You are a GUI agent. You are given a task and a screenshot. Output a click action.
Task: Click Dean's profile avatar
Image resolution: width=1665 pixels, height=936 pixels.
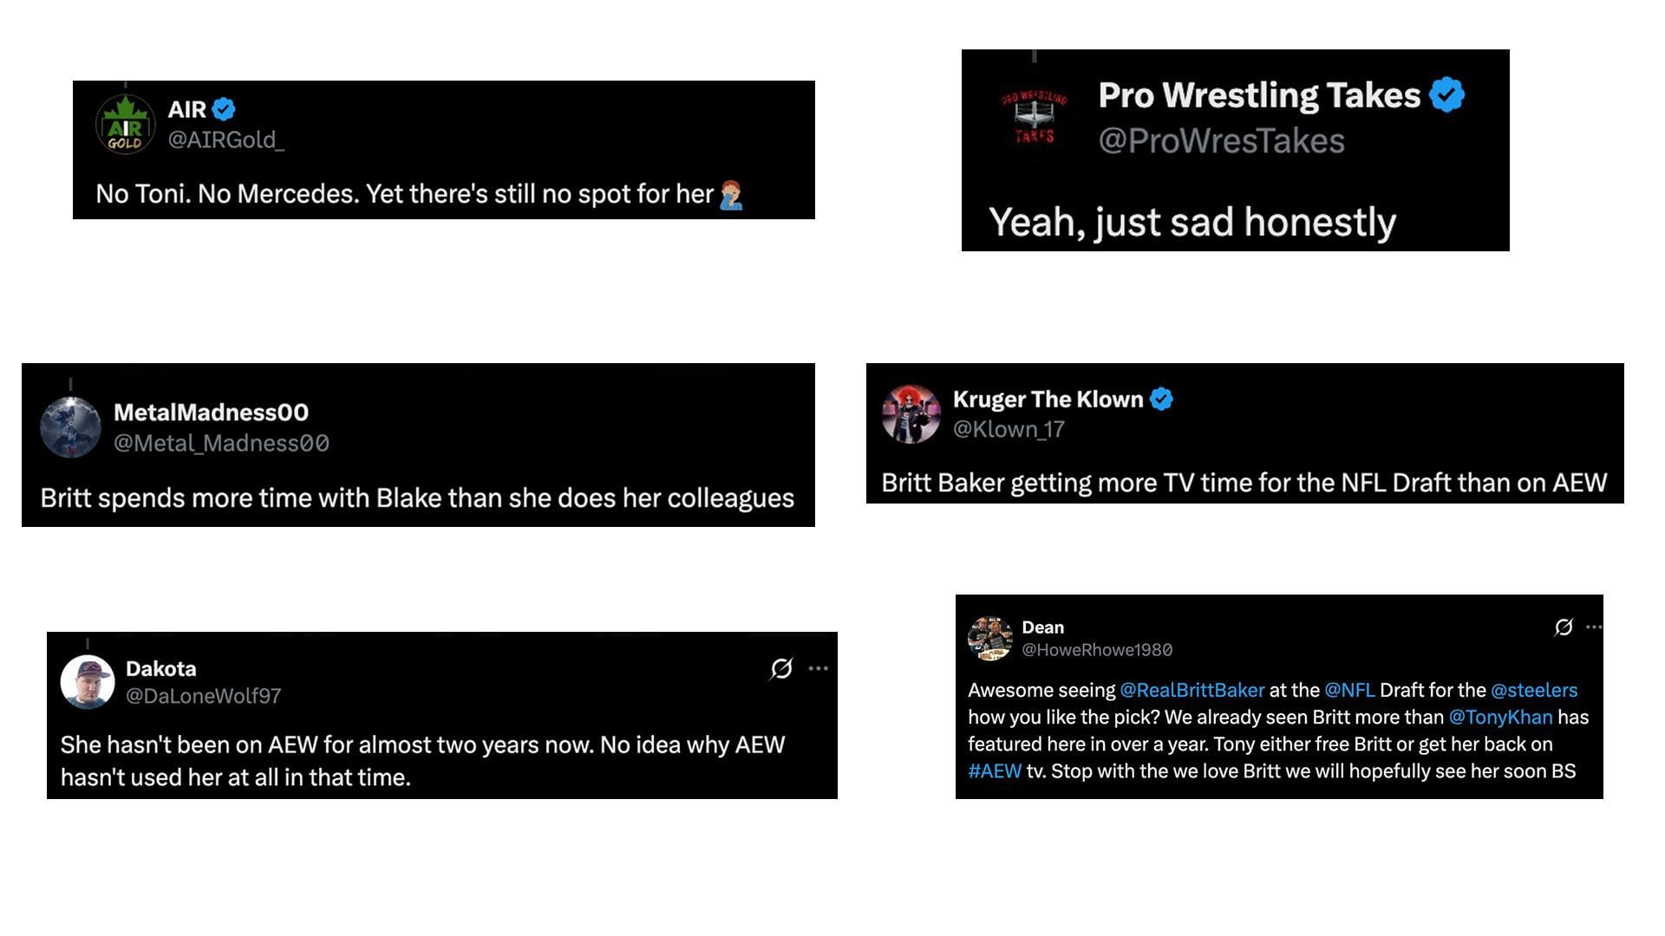[x=991, y=637]
